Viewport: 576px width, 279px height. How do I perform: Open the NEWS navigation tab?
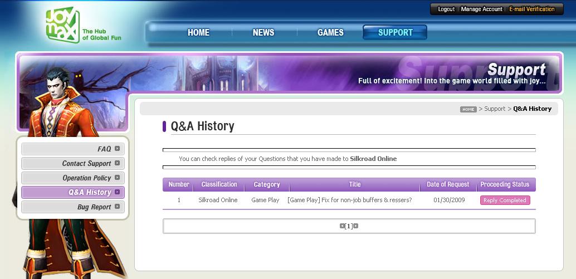tap(263, 32)
